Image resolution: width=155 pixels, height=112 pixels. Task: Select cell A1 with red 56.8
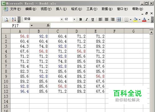pos(20,36)
